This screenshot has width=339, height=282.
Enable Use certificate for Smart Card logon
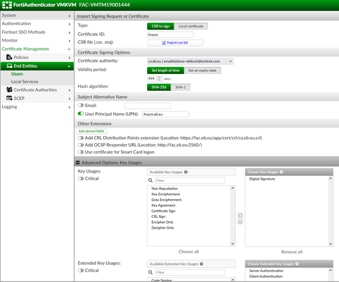click(x=81, y=152)
